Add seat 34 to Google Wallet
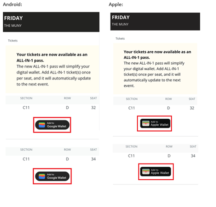216x207 pixels. click(53, 176)
